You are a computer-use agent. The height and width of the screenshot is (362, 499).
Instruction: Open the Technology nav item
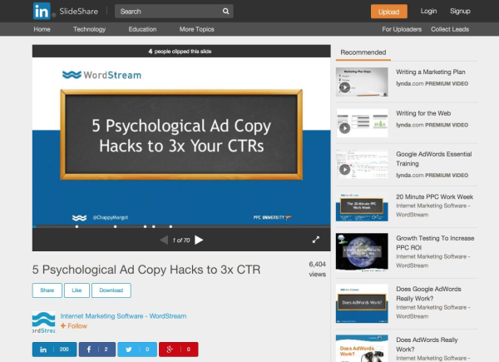pos(90,29)
